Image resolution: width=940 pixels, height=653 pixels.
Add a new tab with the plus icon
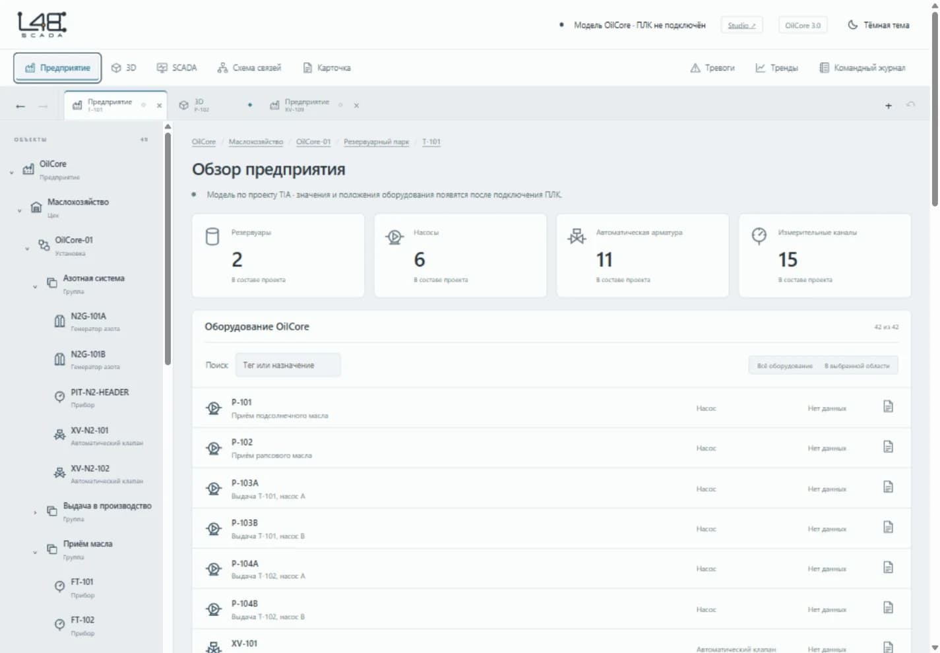[889, 106]
